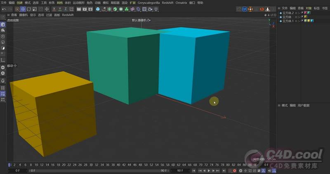Click the current frame field at timeline left
This screenshot has width=330, height=174.
(x=18, y=170)
